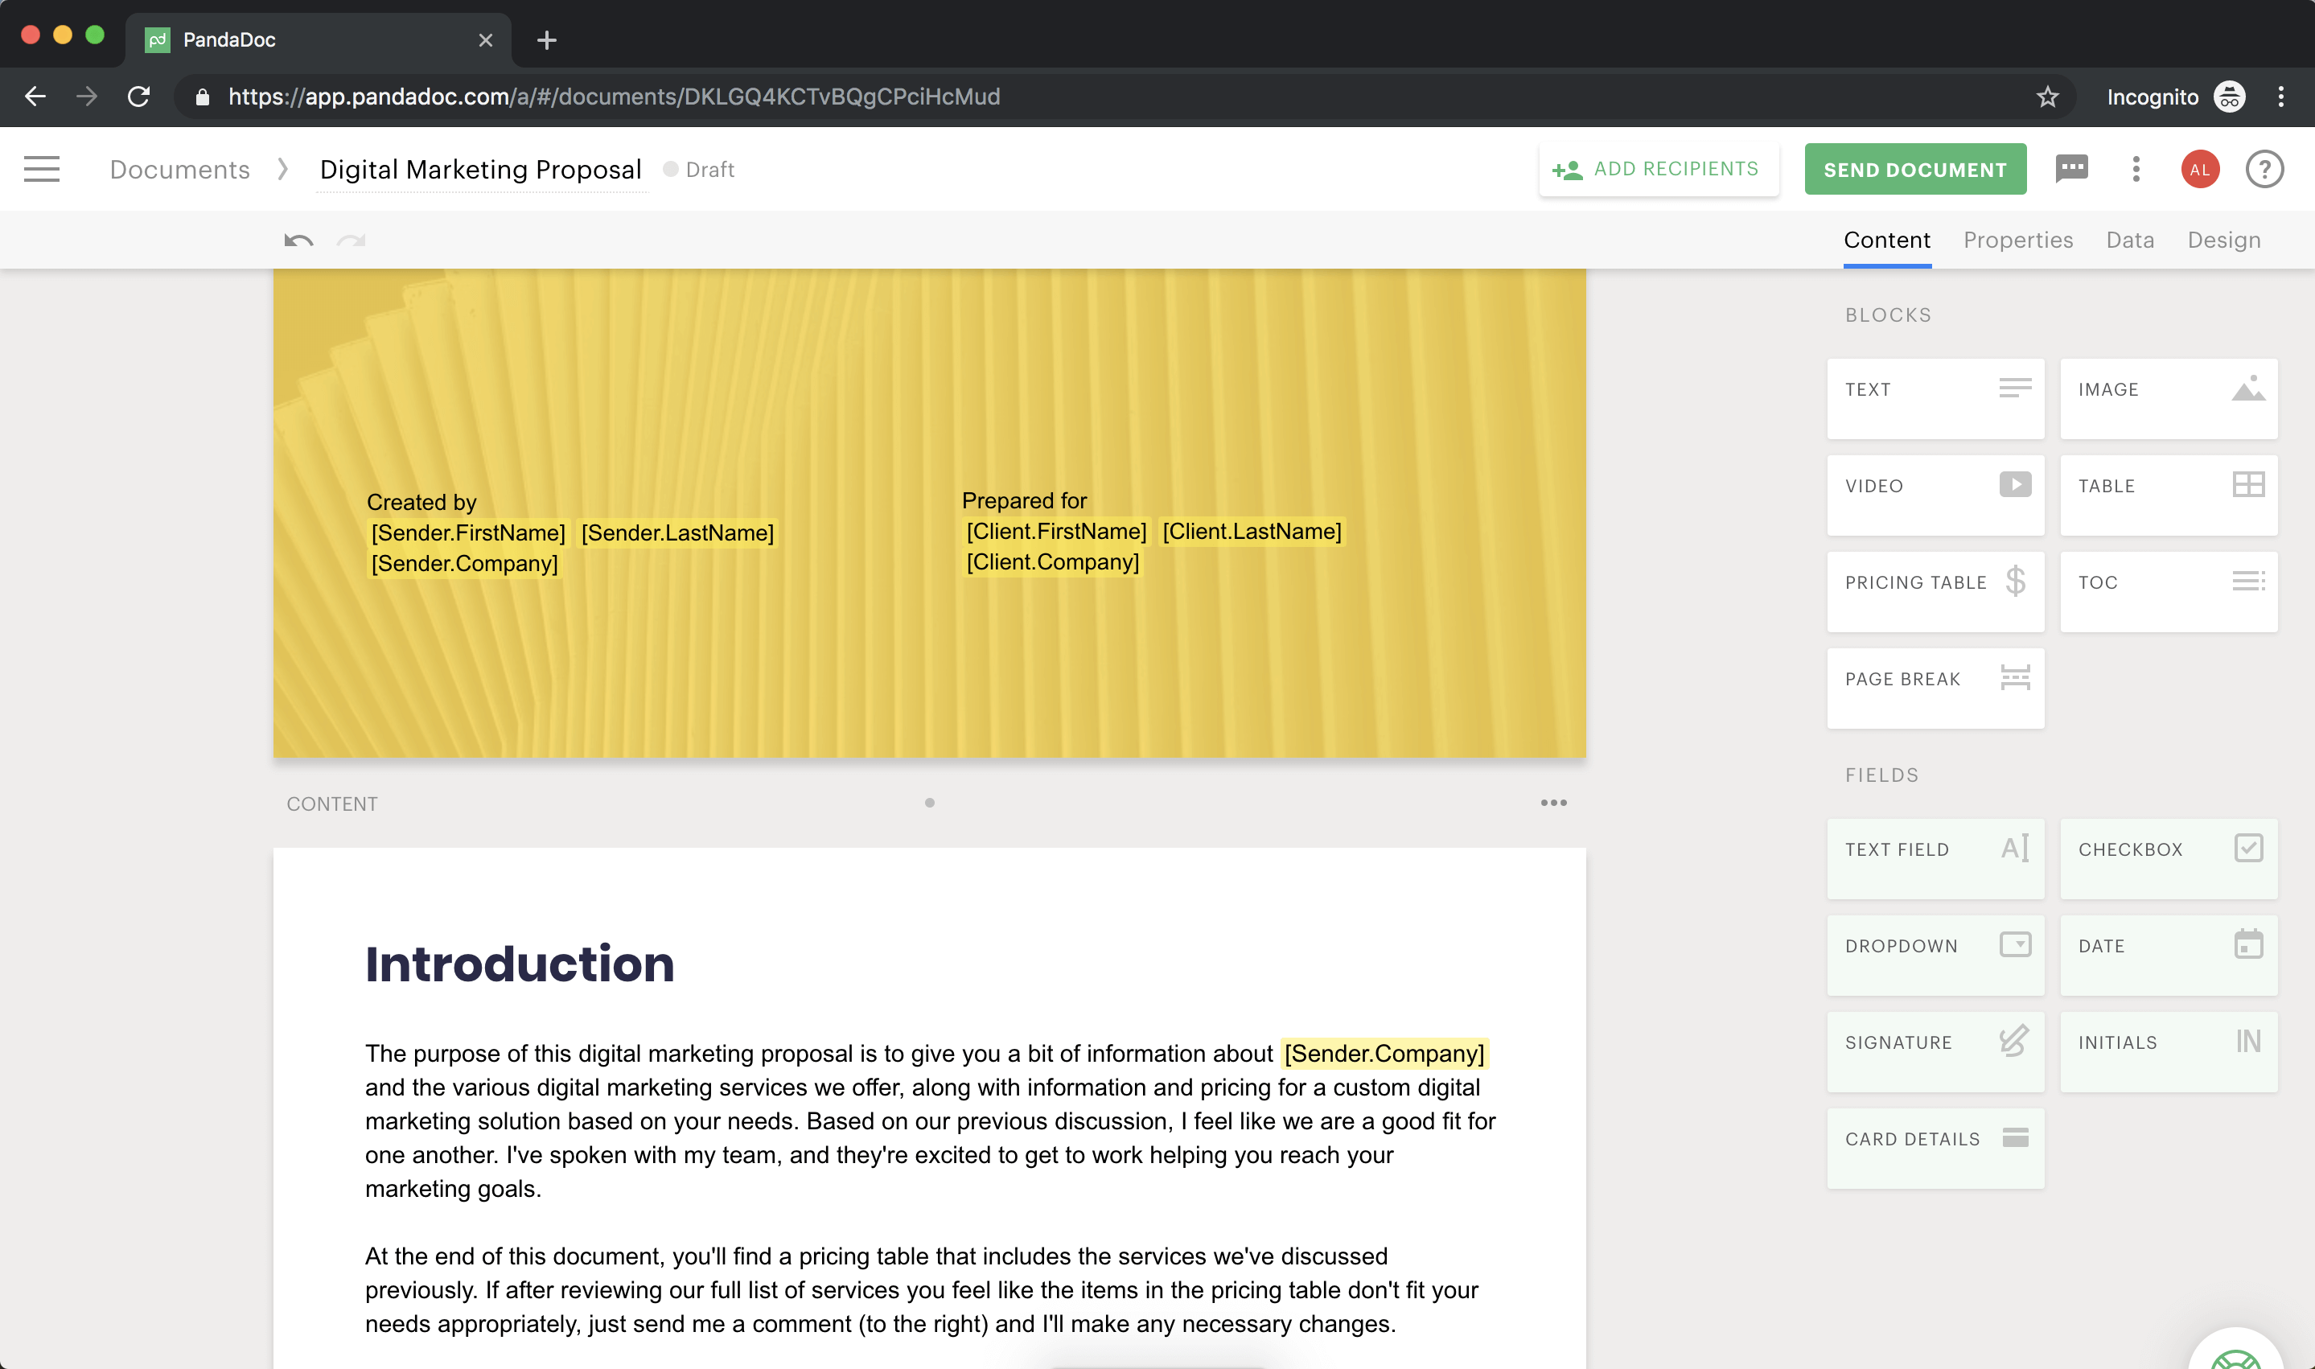
Task: Select the Dropdown field block
Action: click(1934, 955)
